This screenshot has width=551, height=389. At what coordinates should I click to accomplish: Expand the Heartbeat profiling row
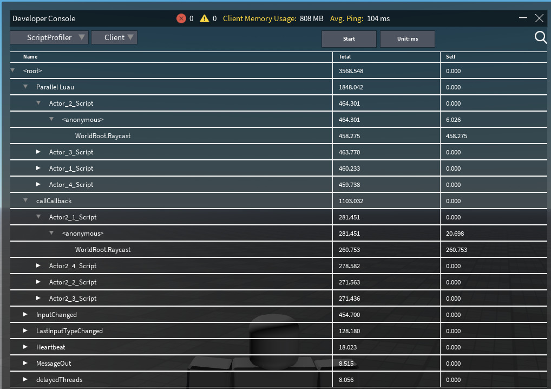click(25, 347)
